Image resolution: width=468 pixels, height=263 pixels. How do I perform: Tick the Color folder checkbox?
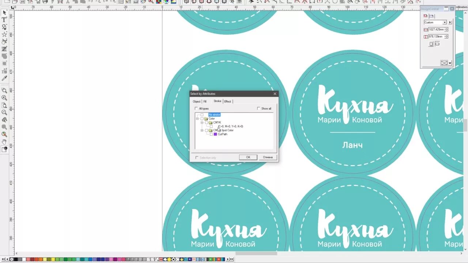[x=202, y=119]
